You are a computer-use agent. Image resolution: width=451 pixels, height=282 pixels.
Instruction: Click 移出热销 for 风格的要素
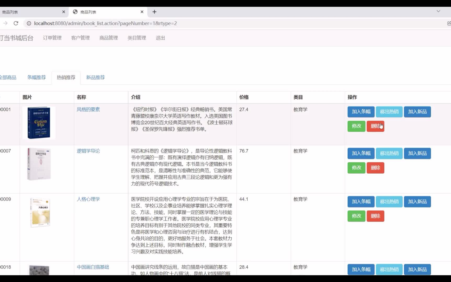(389, 112)
